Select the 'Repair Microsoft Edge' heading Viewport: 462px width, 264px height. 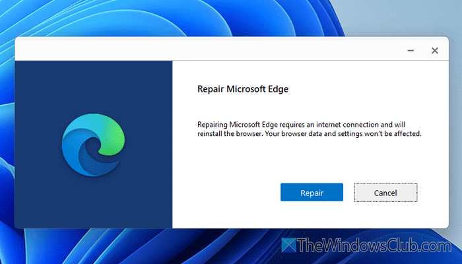[243, 89]
